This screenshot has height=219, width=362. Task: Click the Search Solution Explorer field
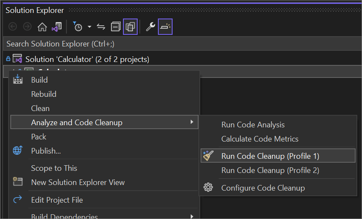tap(183, 44)
